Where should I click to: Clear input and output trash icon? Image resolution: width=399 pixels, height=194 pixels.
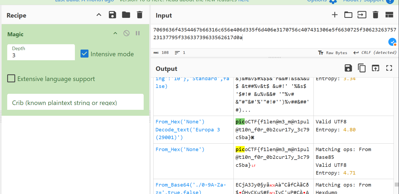[x=376, y=15]
